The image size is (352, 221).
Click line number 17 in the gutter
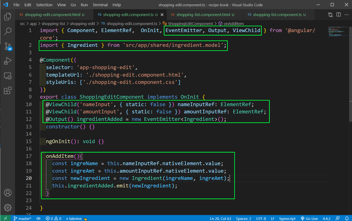click(x=29, y=156)
